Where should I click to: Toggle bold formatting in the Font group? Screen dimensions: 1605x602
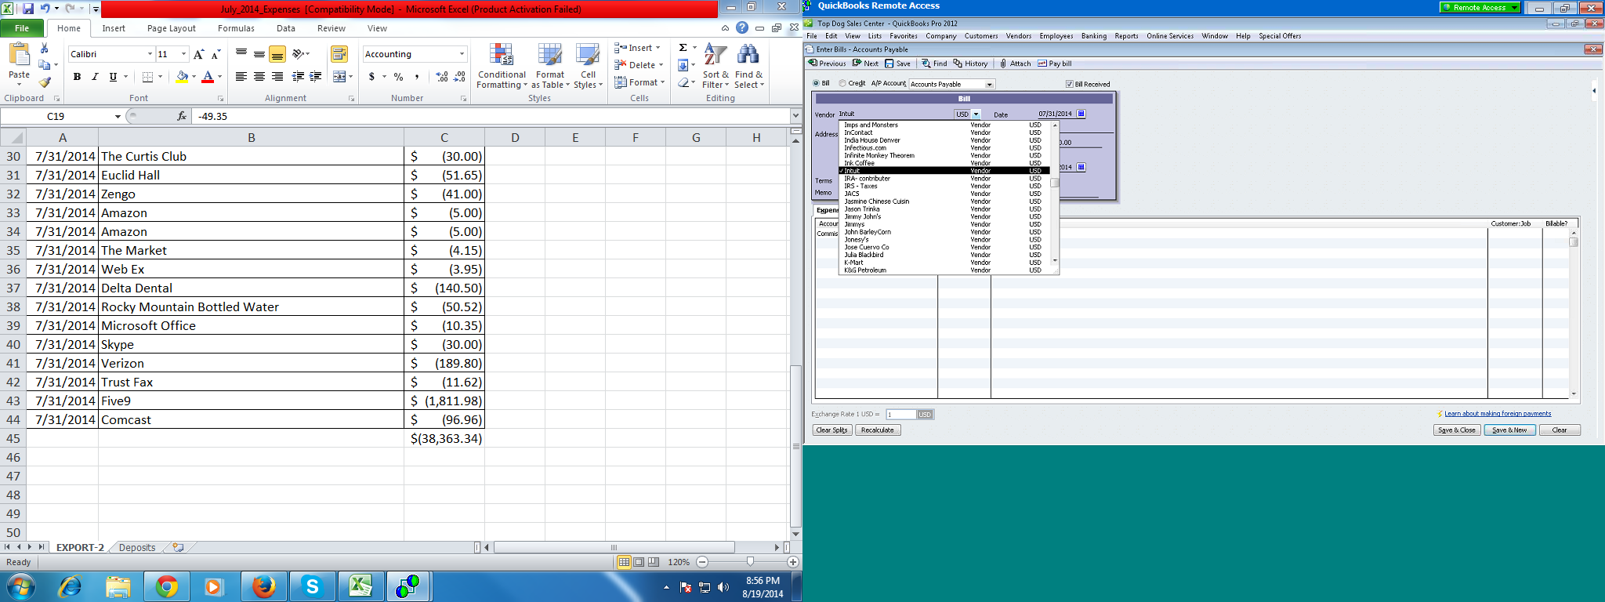coord(77,77)
